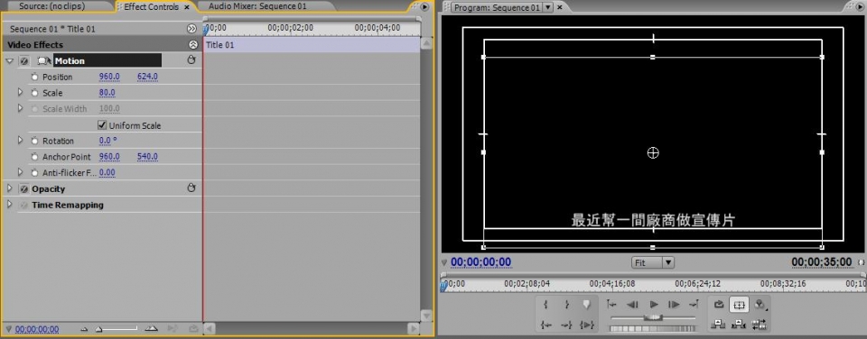Go to previous edit point
The image size is (867, 339).
(611, 304)
